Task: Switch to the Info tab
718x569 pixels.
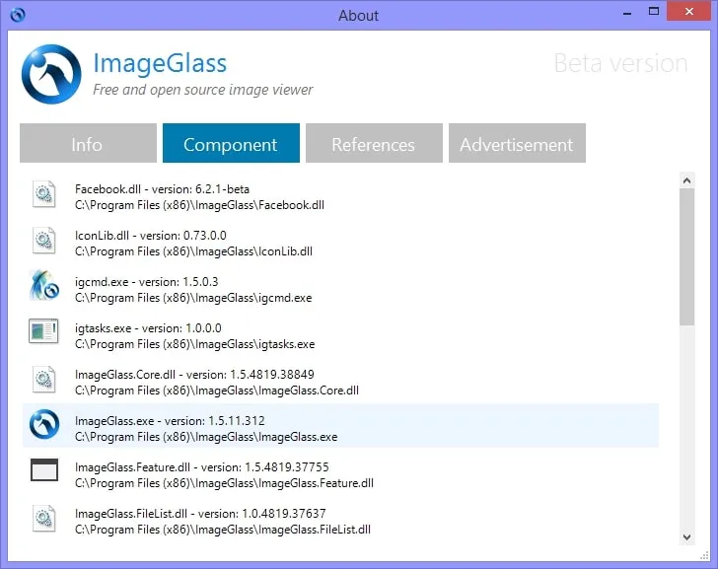Action: pyautogui.click(x=88, y=143)
